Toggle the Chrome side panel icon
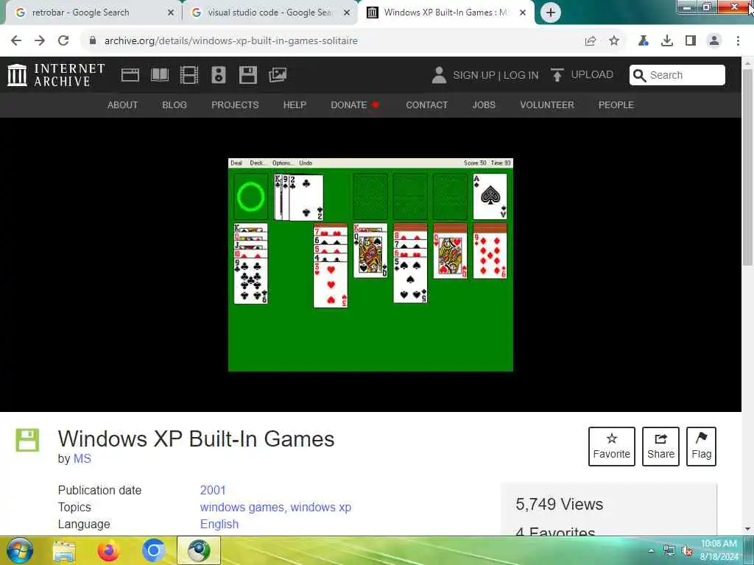The image size is (754, 565). [691, 41]
